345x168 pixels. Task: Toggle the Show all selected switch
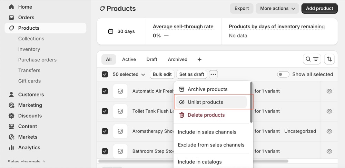tap(283, 74)
